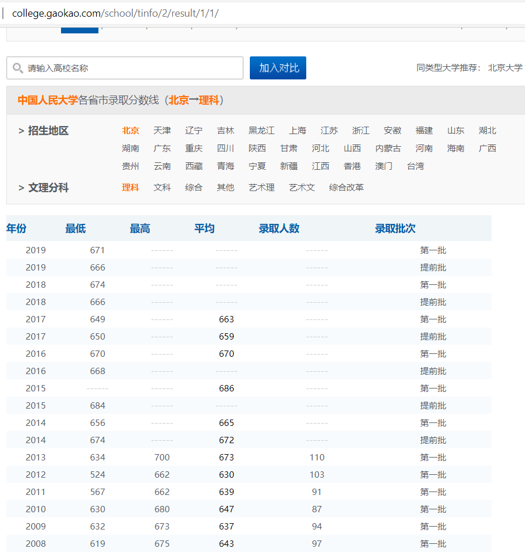Select 宁夏 region

257,166
